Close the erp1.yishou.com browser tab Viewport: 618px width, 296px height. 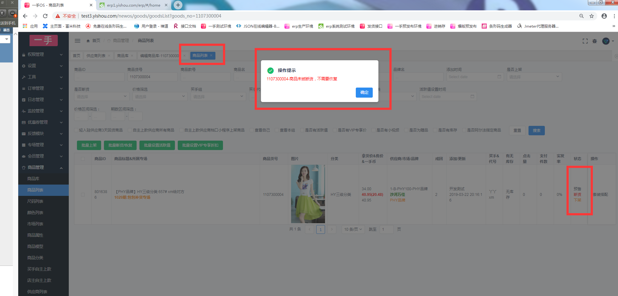pos(166,5)
